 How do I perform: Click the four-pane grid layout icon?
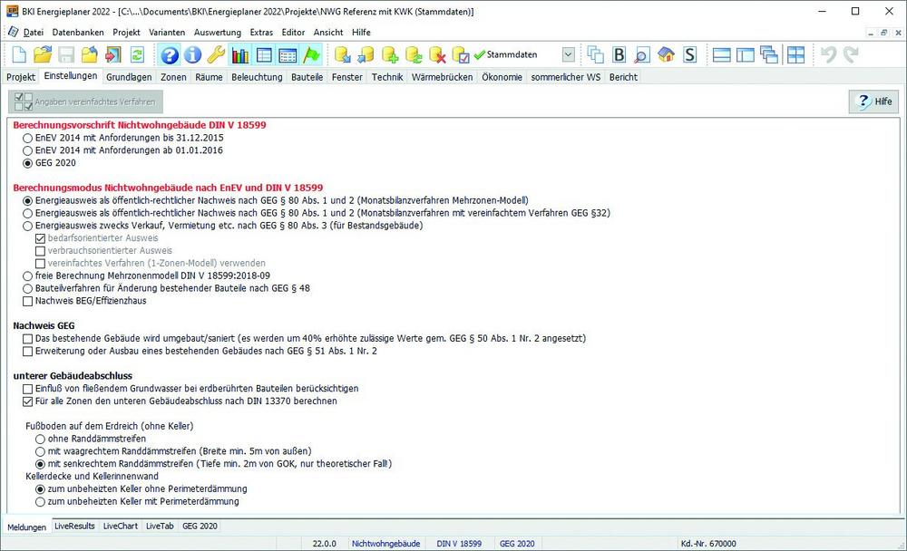click(796, 55)
